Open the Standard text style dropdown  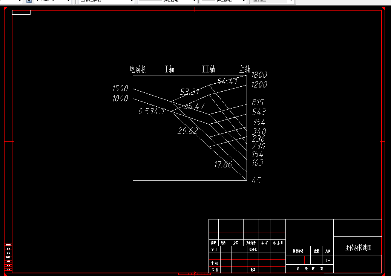click(53, 1)
